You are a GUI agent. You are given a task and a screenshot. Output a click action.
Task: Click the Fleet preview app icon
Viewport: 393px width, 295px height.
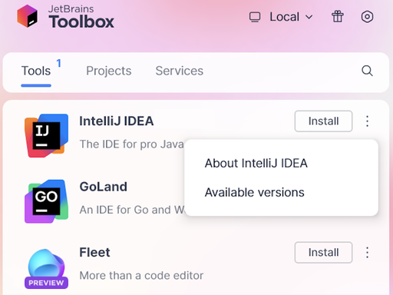coord(46,269)
